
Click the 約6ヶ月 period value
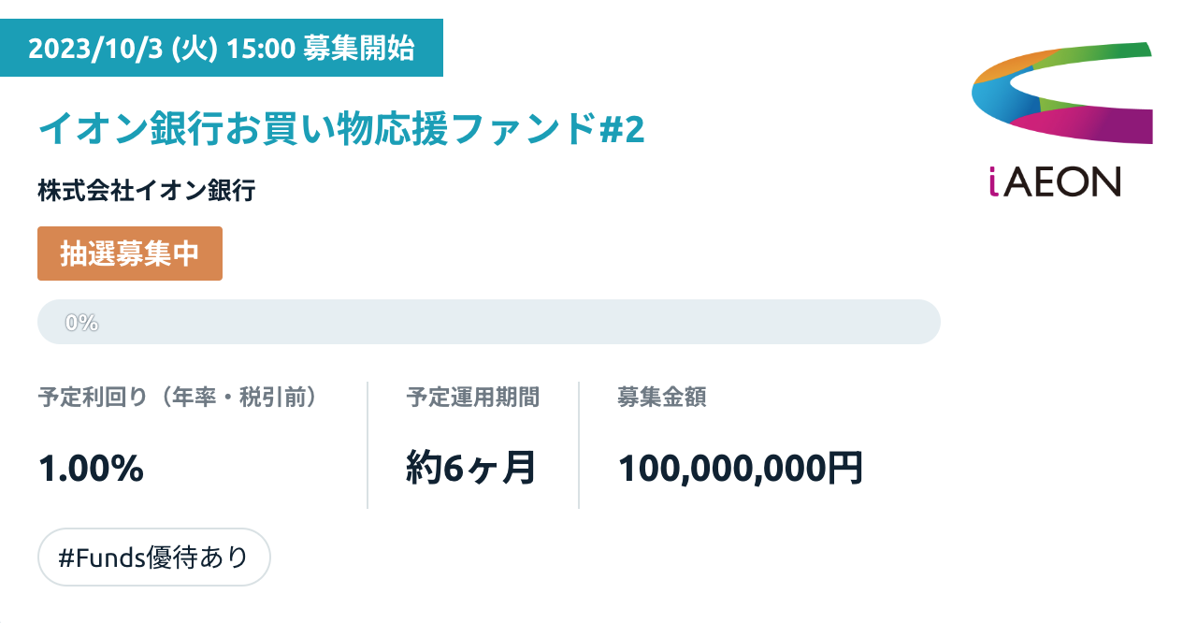[471, 468]
